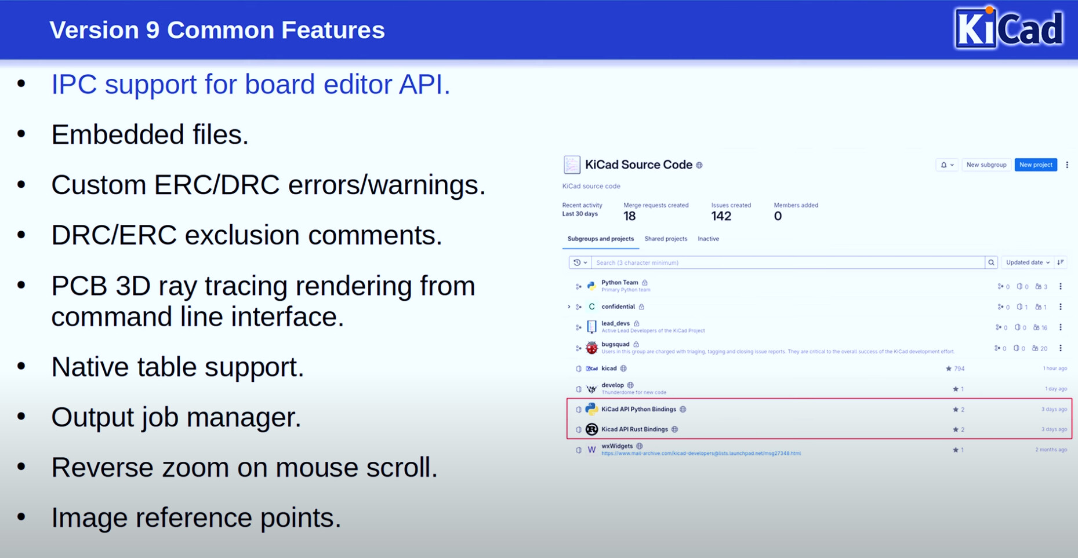Click the members count on bugsquad row
The width and height of the screenshot is (1078, 558).
coord(1040,348)
